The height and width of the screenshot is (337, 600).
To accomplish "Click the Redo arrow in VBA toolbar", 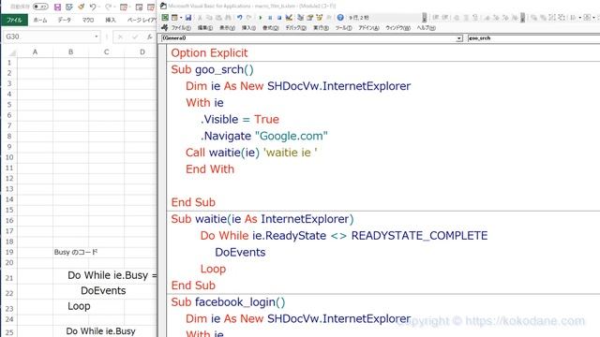I will pyautogui.click(x=249, y=18).
